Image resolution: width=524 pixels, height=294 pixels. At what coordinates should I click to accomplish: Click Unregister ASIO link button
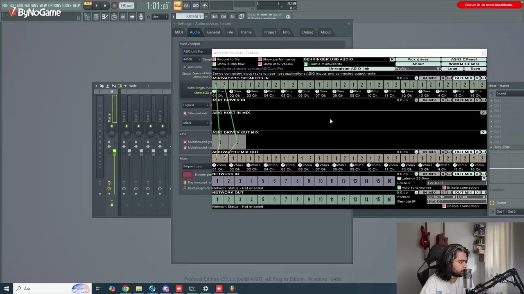pyautogui.click(x=349, y=69)
